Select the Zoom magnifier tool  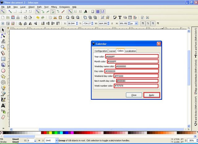pos(3,47)
